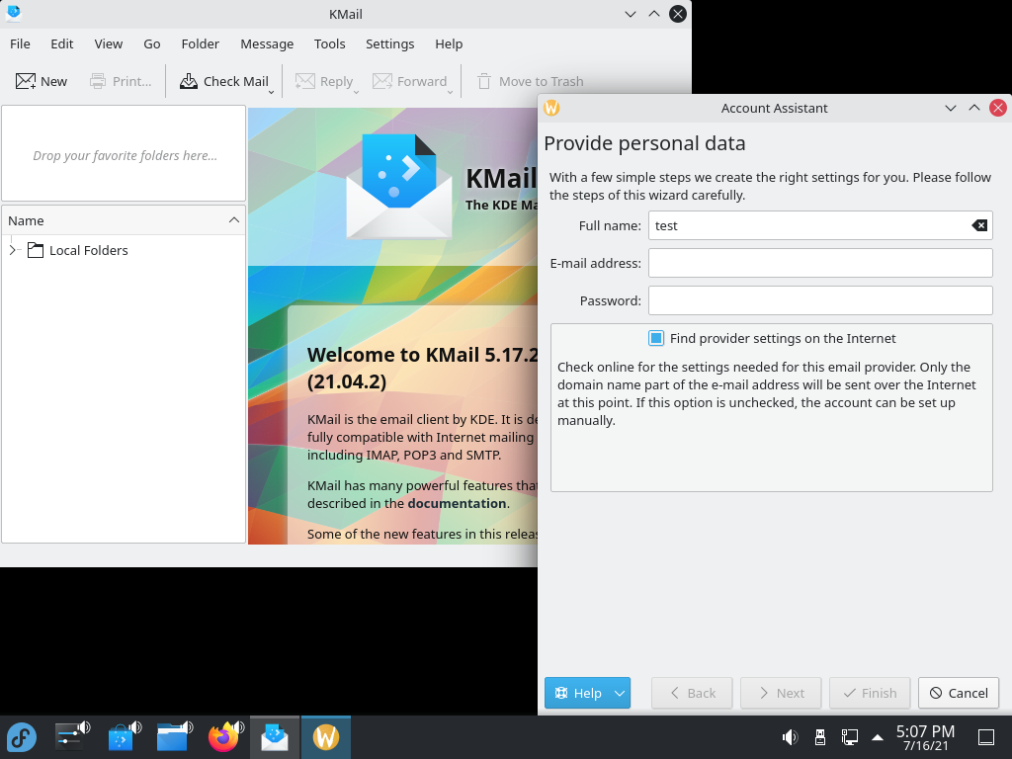Open the Forward dropdown arrow
The width and height of the screenshot is (1012, 759).
pyautogui.click(x=450, y=92)
